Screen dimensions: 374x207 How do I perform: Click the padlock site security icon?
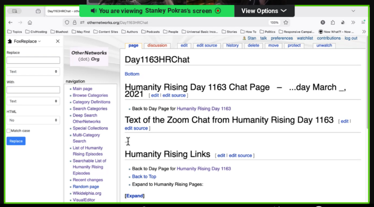point(75,22)
